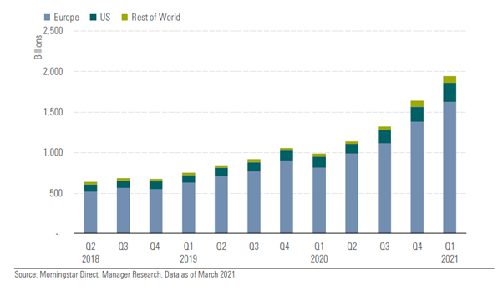The height and width of the screenshot is (301, 503).
Task: Click the Q1 2021 US bar segment
Action: [450, 93]
